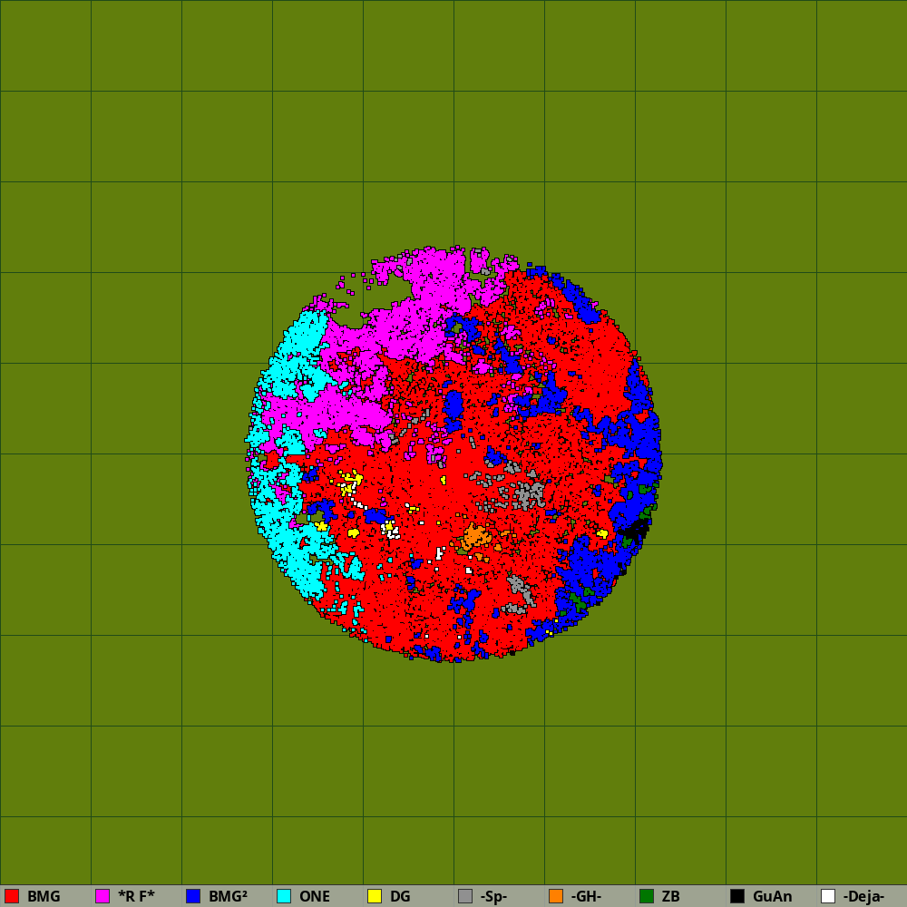Select the -Deja- alliance label
907x907 pixels.
863,896
